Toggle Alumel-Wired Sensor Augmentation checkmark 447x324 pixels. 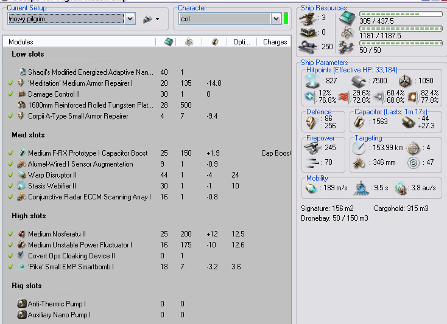(x=10, y=164)
